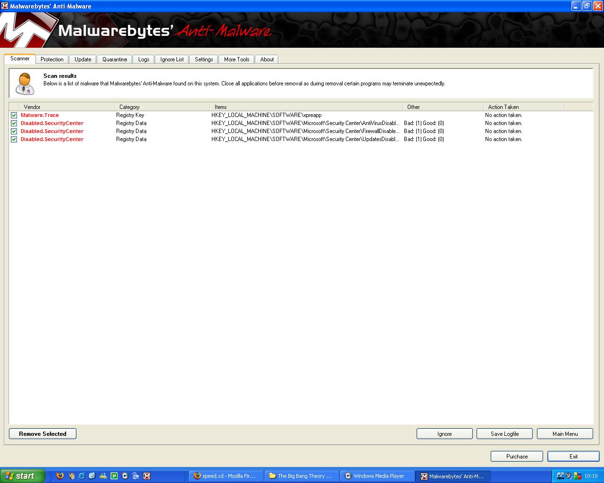Select the UpdatesDisable registry path

305,139
